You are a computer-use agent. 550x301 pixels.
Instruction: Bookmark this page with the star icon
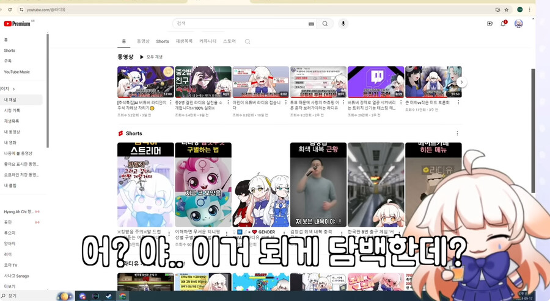pyautogui.click(x=507, y=9)
